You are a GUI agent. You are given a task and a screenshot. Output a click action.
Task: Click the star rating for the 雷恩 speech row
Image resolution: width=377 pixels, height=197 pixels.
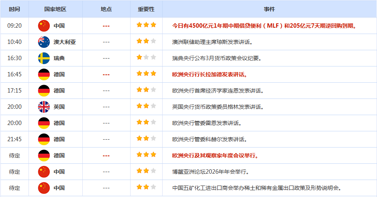[x=146, y=122]
